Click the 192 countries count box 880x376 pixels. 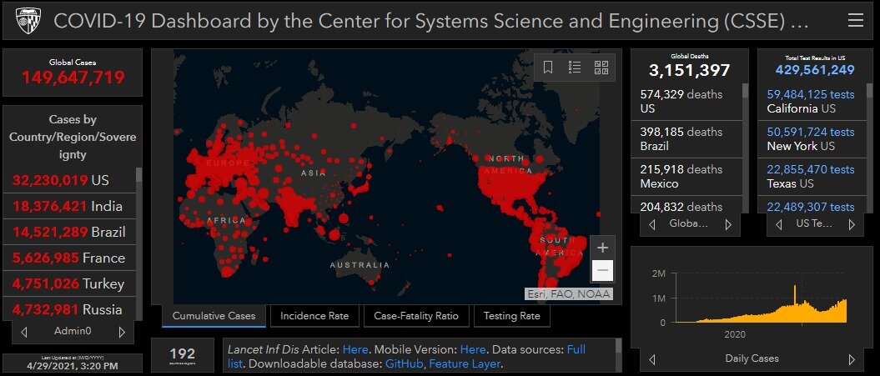183,355
